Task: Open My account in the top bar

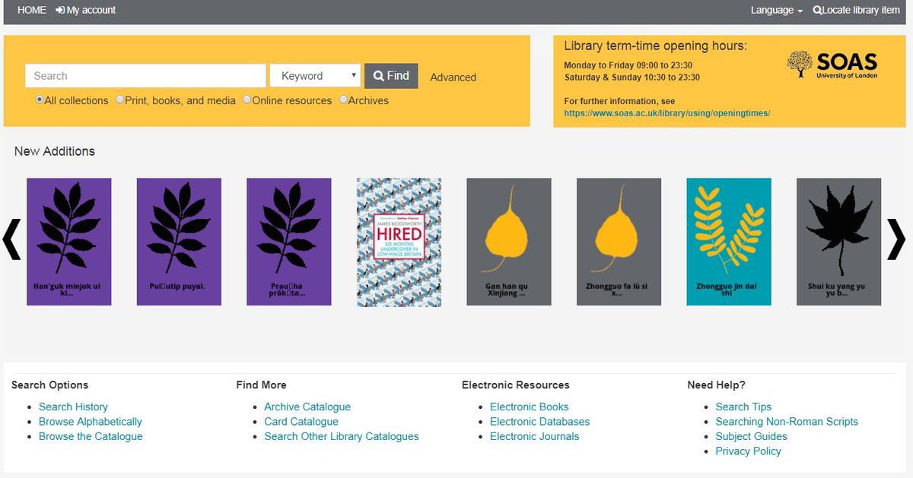Action: pyautogui.click(x=86, y=11)
